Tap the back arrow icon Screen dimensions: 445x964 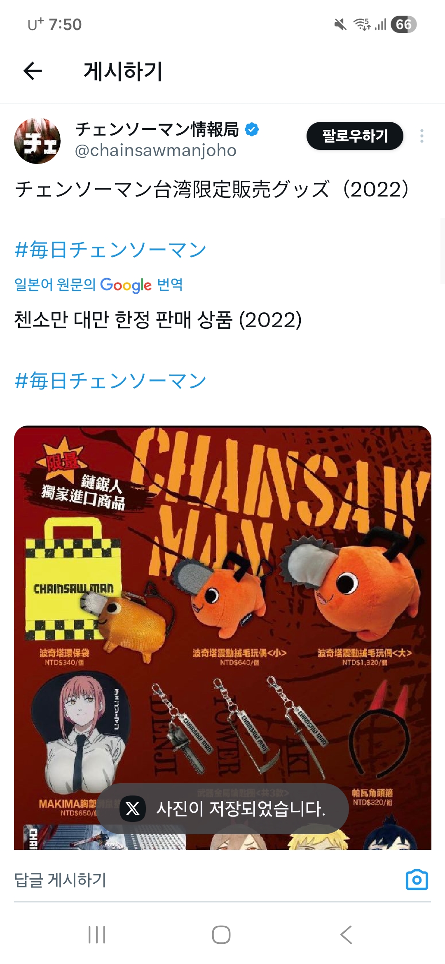(x=33, y=71)
